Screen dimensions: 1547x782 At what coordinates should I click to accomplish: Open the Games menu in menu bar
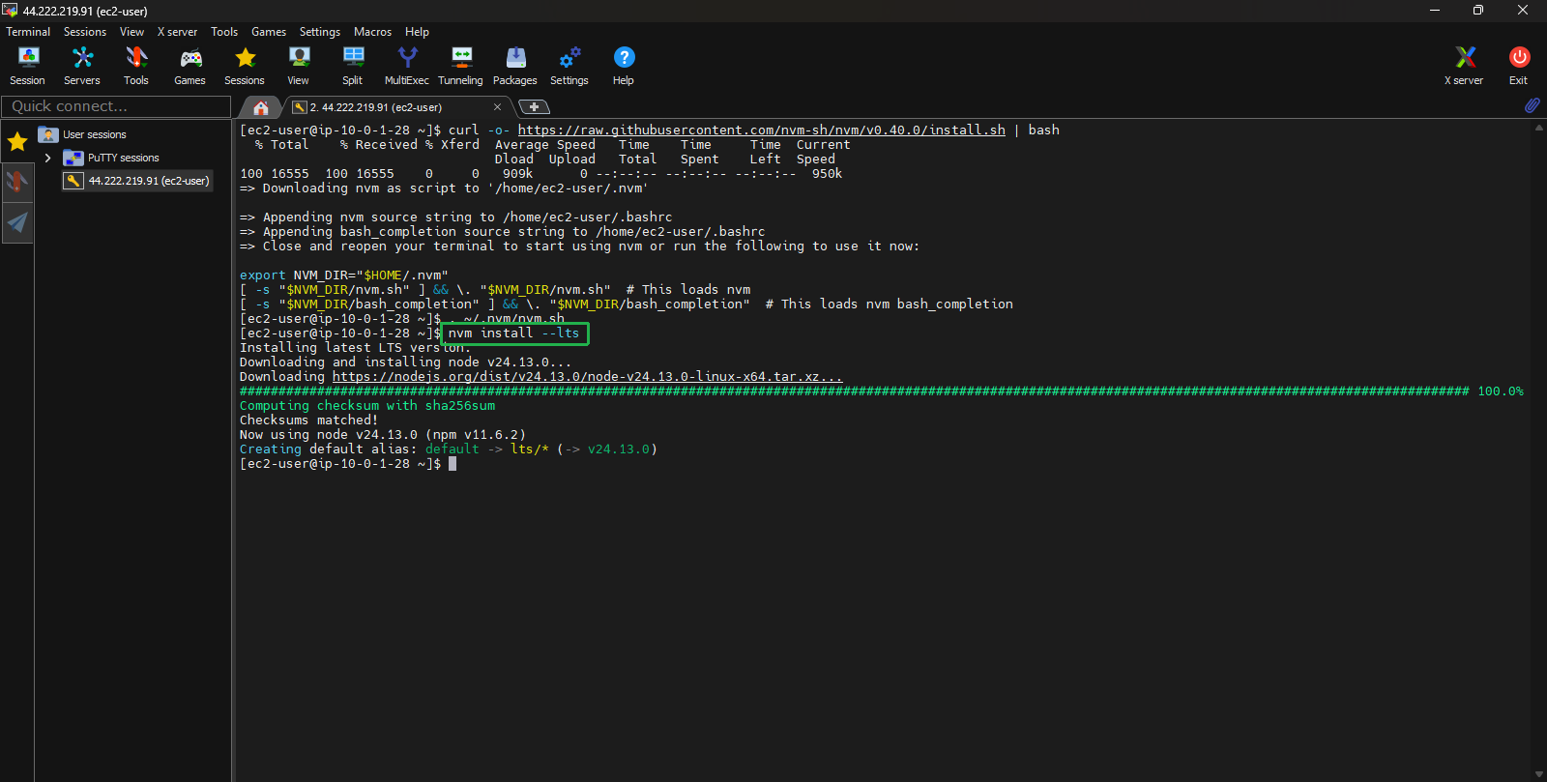[x=269, y=32]
